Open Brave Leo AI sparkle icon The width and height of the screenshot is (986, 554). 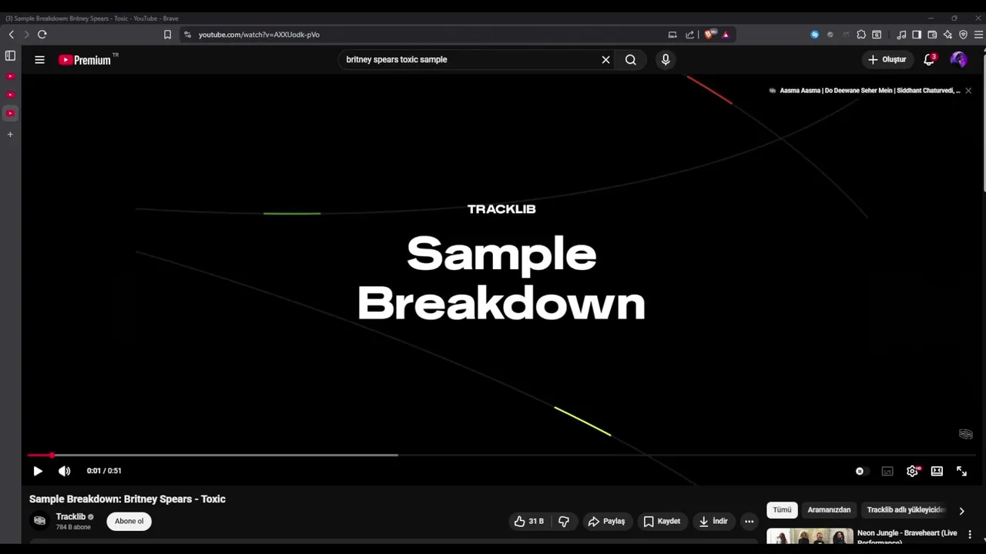pos(947,35)
